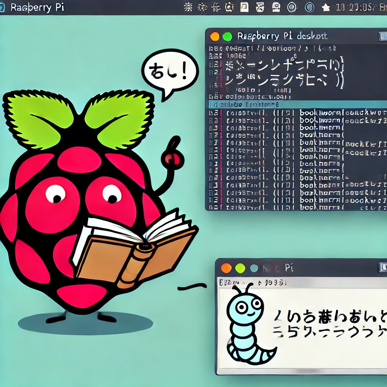Click the clock display in the taskbar
The width and height of the screenshot is (387, 387).
(359, 7)
